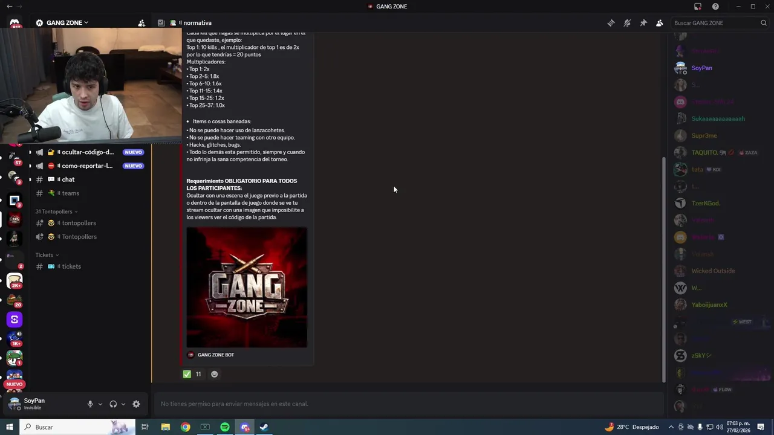
Task: Open the GANG ZONE logo image
Action: (247, 287)
